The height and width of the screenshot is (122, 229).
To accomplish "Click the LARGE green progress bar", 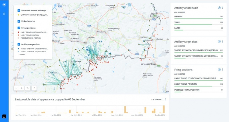I will (x=179, y=30).
